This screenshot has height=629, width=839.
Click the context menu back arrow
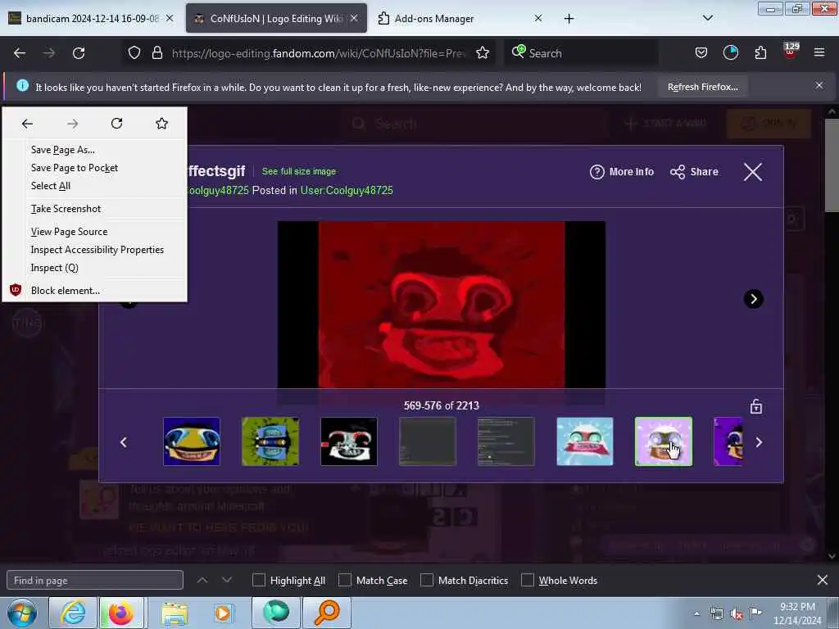pos(27,124)
